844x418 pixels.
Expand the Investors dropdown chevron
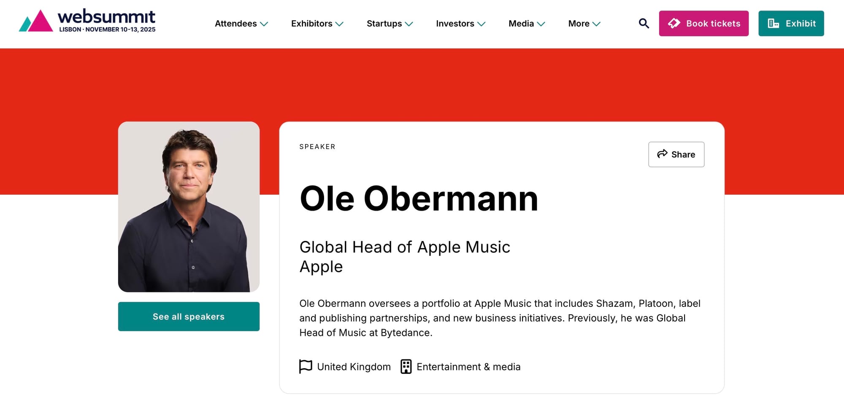coord(482,24)
